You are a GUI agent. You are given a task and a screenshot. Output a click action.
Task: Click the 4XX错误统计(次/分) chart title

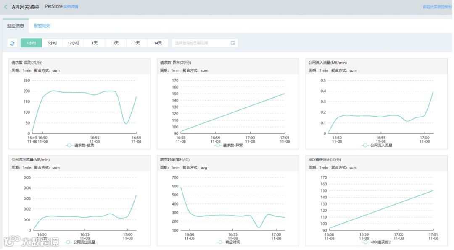click(325, 159)
